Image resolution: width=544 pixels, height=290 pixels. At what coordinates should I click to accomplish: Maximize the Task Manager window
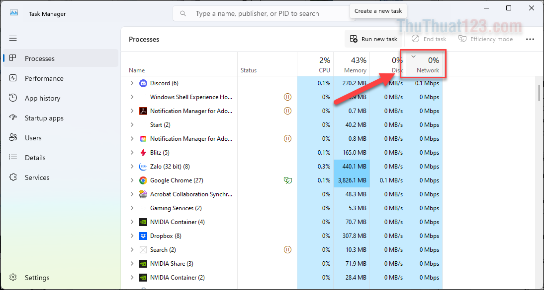pos(509,8)
